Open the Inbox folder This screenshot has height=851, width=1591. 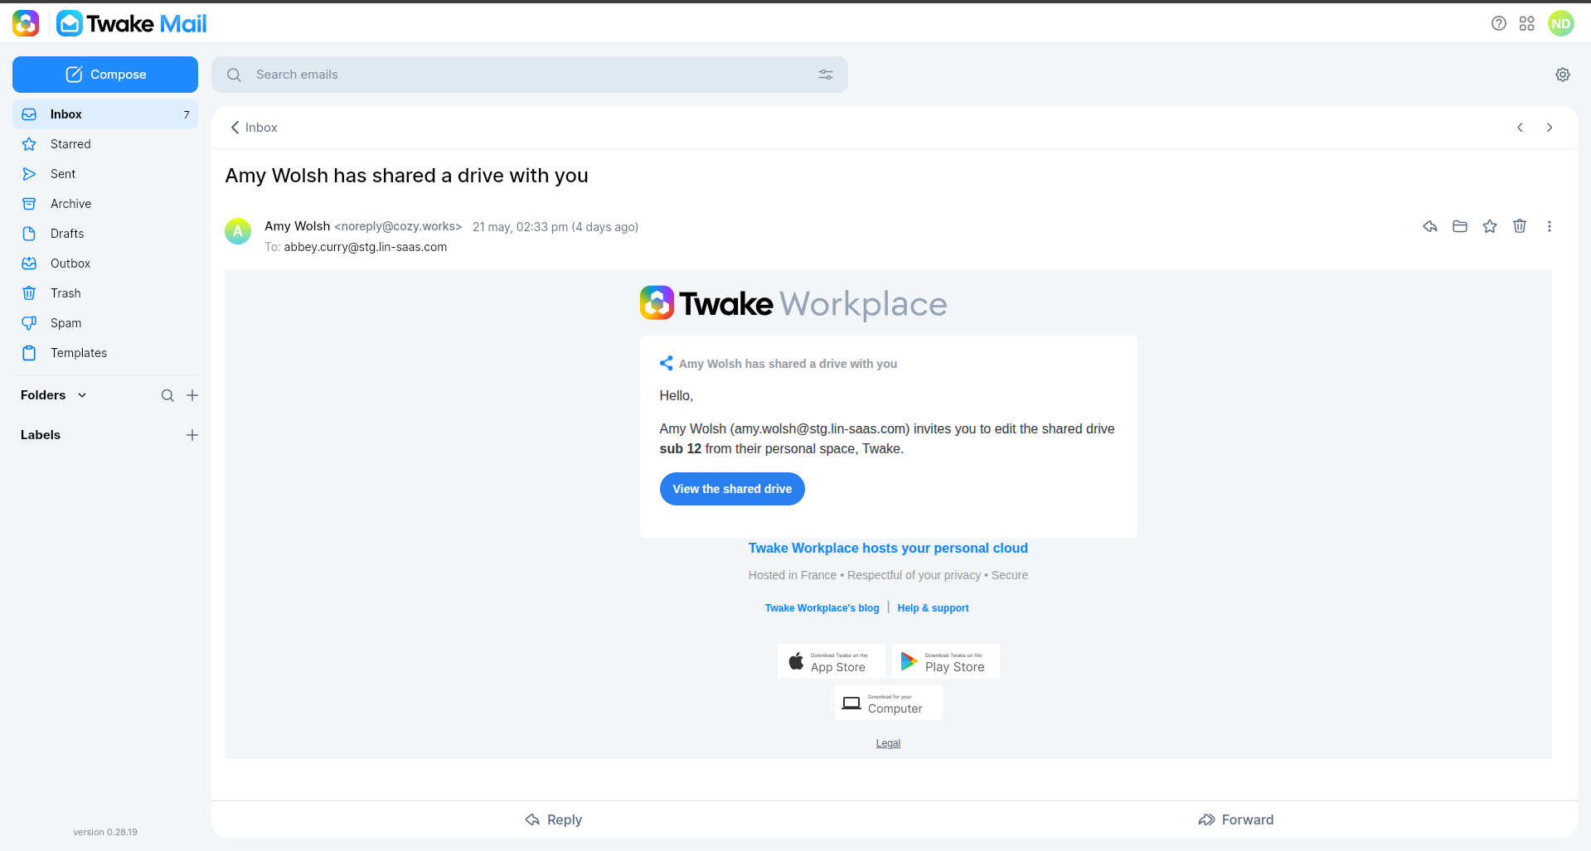[105, 114]
